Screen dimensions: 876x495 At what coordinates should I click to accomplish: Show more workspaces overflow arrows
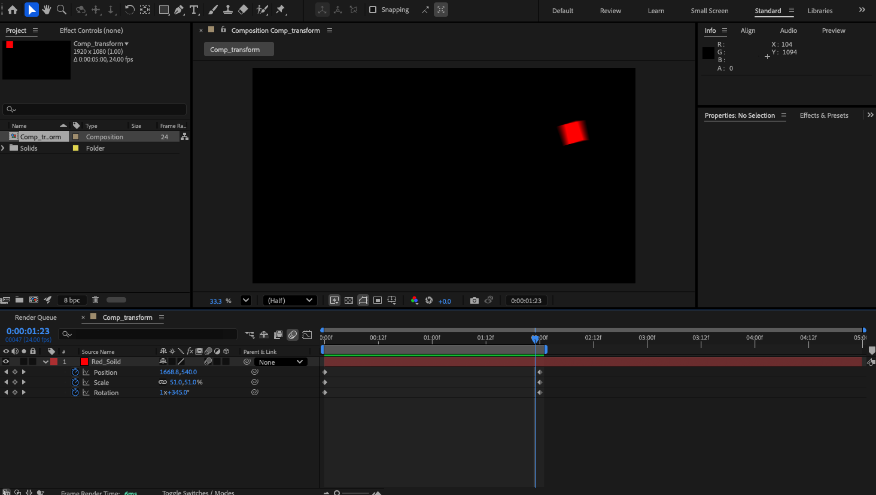pyautogui.click(x=862, y=10)
